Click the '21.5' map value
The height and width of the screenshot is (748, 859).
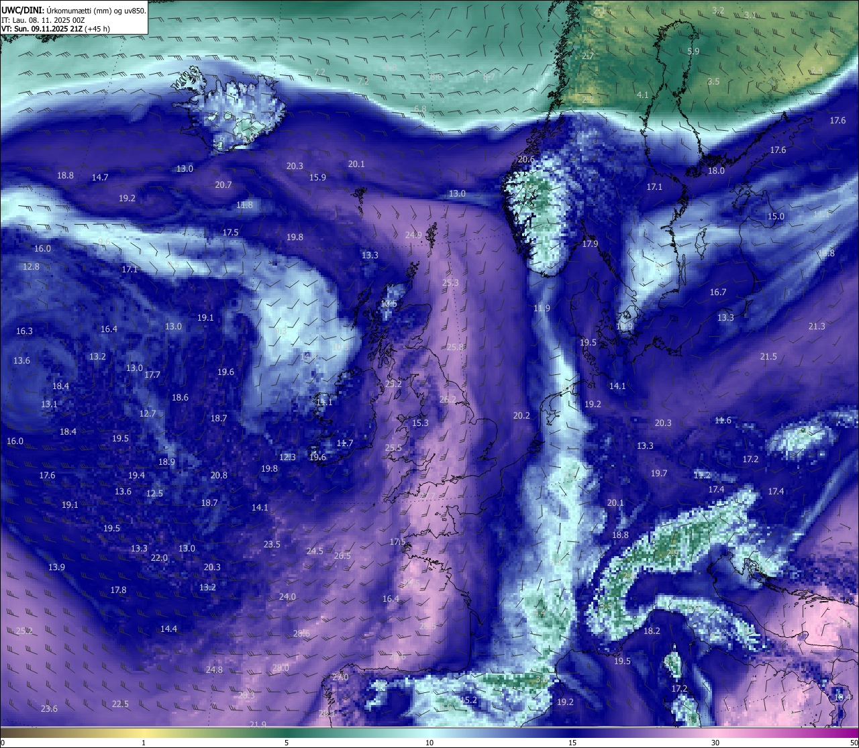tap(768, 356)
